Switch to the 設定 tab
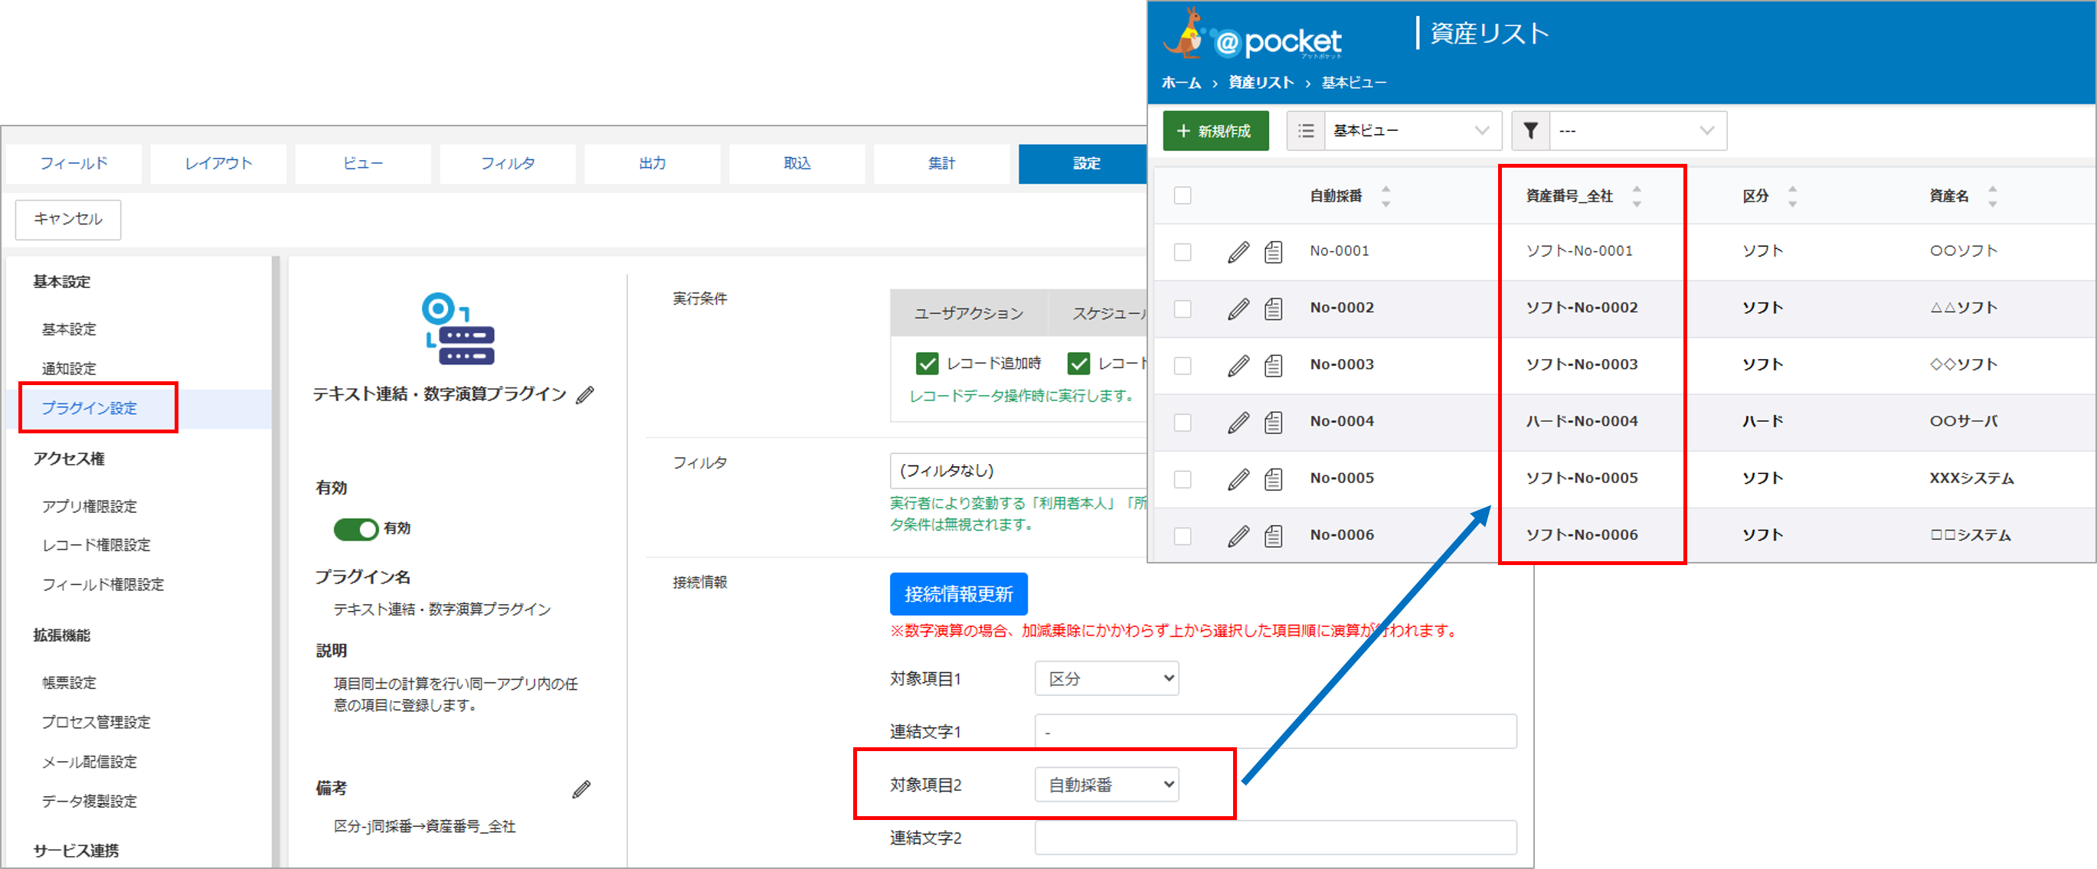The width and height of the screenshot is (2097, 869). click(1084, 164)
